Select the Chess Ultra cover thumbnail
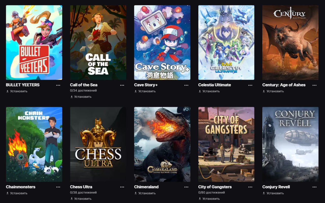 click(x=98, y=144)
